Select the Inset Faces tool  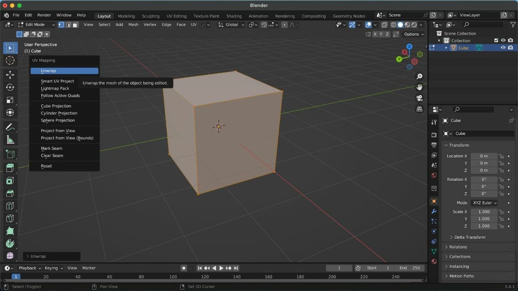[10, 181]
